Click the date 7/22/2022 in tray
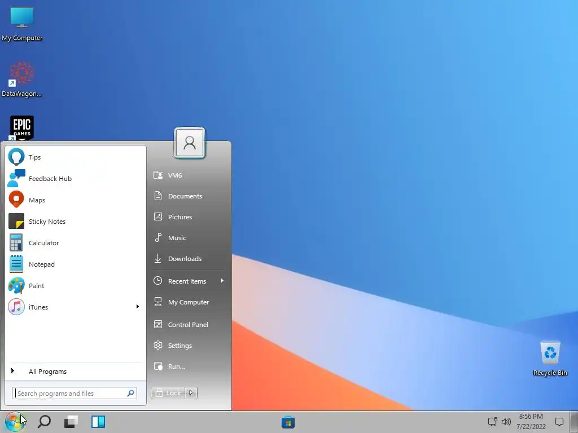 [x=531, y=427]
